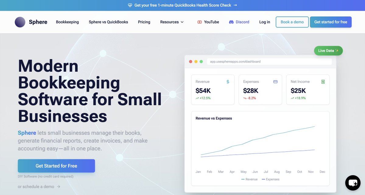The image size is (365, 195).
Task: Click the YouTube play icon
Action: pos(199,22)
